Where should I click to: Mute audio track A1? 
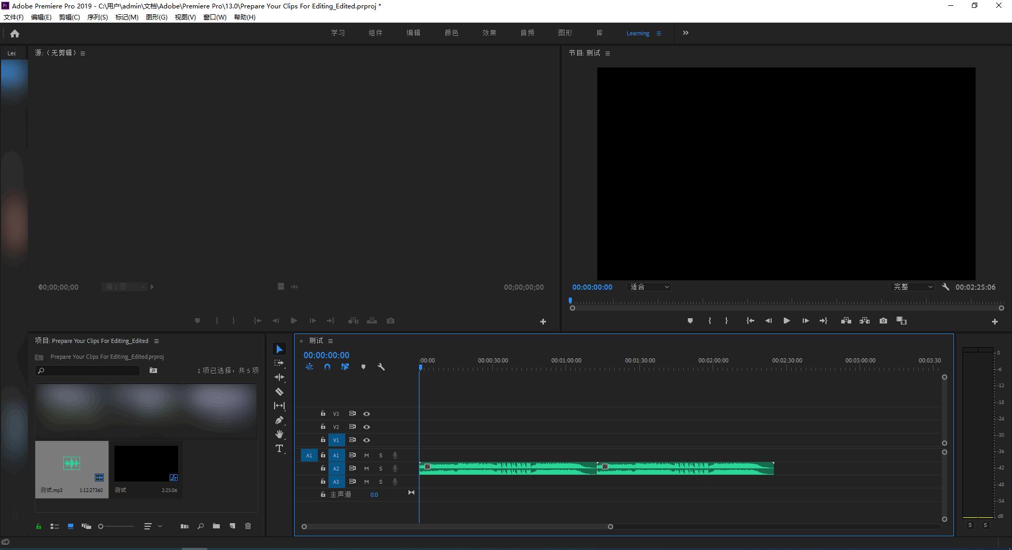[x=367, y=455]
